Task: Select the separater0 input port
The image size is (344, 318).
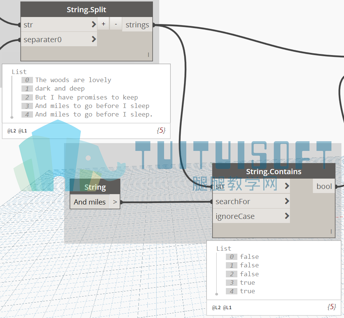Action: point(59,39)
